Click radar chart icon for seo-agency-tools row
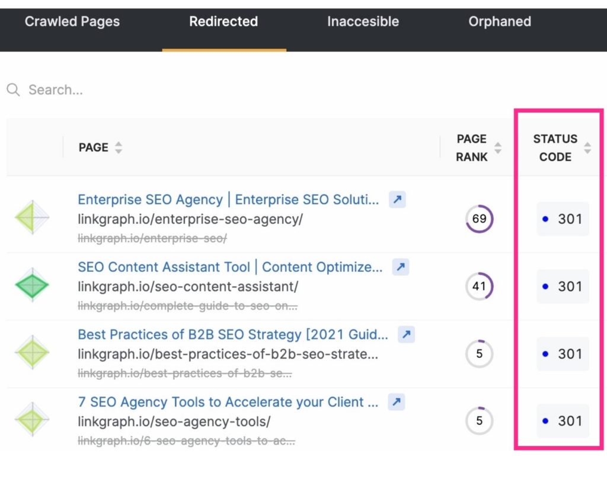Screen dimensions: 607x482 [x=32, y=420]
